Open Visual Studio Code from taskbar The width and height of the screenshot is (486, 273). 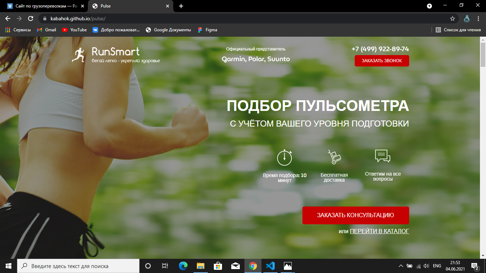click(270, 266)
